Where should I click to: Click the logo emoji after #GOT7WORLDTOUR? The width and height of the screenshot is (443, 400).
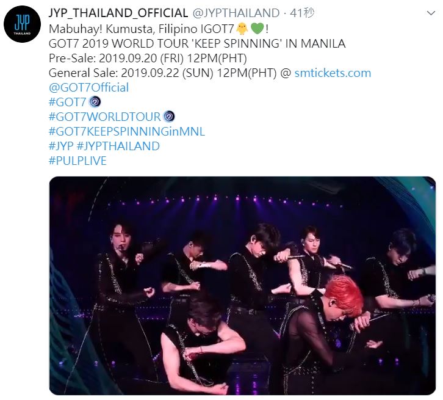(169, 117)
